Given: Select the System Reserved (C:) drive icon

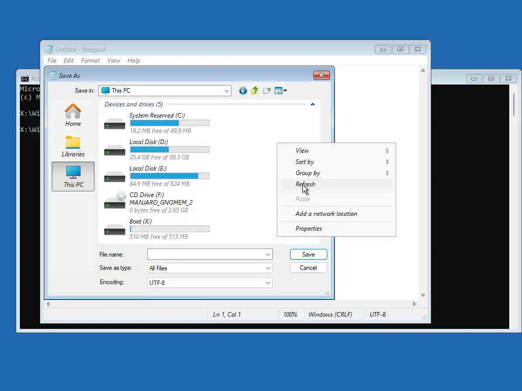Looking at the screenshot, I should click(x=115, y=124).
